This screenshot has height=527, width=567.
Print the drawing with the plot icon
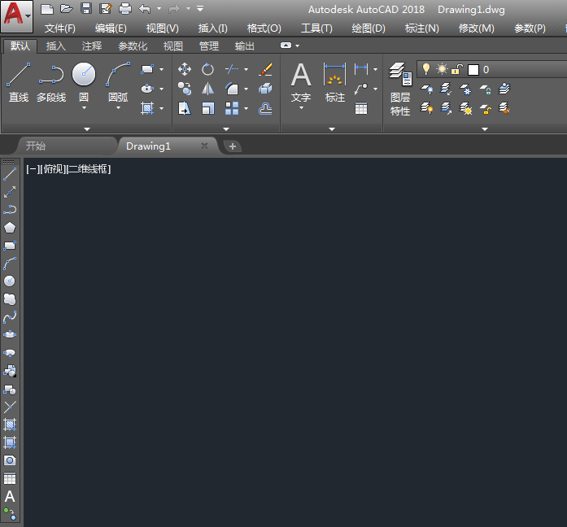point(125,9)
